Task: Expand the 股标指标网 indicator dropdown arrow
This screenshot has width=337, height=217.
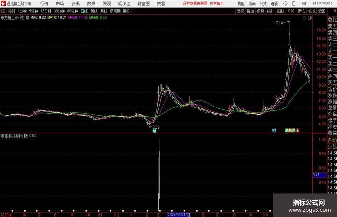Action: 2,136
